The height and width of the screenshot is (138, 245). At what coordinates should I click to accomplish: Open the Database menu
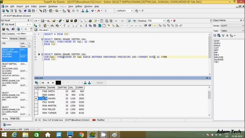coord(53,7)
